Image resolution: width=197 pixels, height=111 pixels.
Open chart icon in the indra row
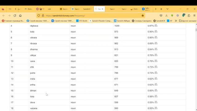(156, 79)
